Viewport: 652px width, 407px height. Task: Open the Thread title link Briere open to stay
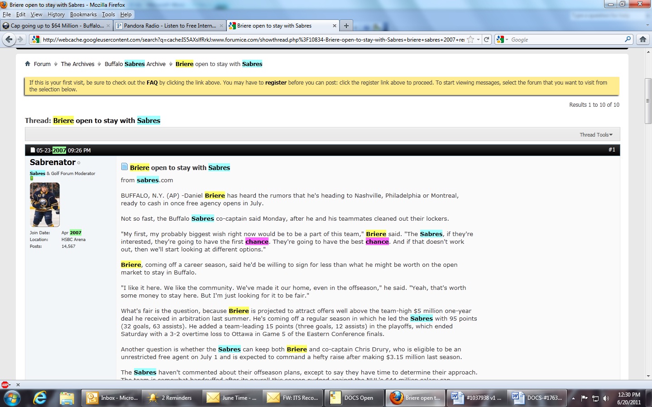(x=107, y=121)
